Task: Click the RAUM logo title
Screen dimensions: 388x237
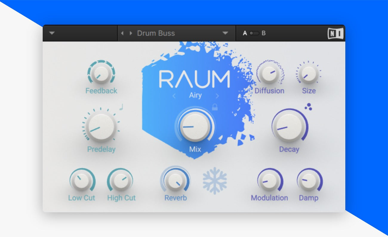Action: coord(195,79)
